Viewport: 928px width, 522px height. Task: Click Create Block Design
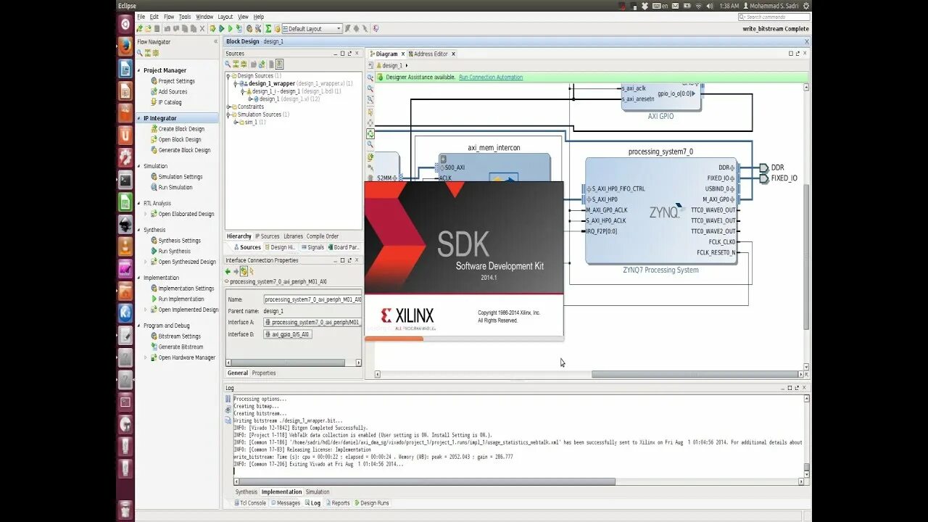click(177, 129)
